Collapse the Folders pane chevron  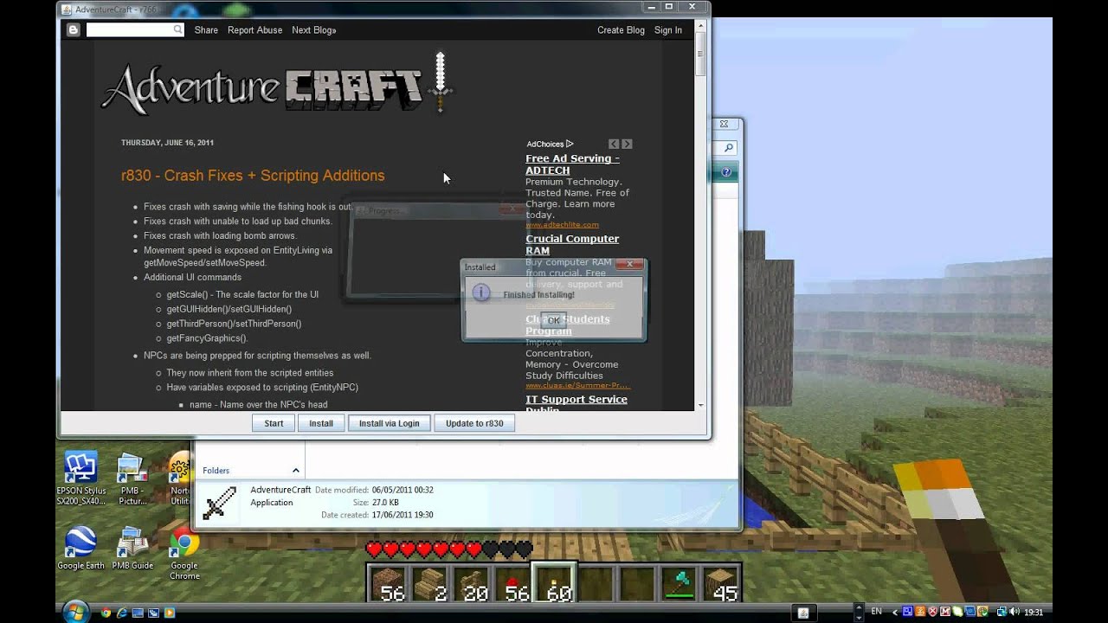click(295, 471)
